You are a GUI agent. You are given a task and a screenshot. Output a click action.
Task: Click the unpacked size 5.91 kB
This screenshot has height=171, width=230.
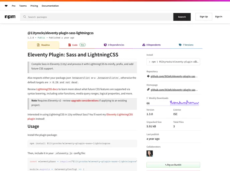click(x=151, y=126)
